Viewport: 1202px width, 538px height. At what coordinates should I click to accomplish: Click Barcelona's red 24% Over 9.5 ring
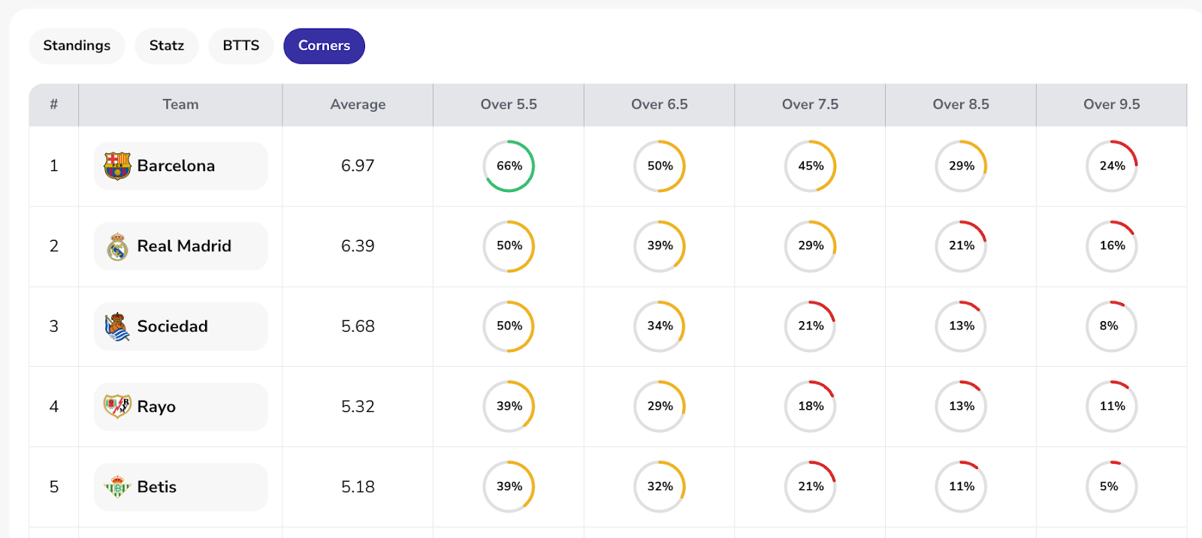click(1112, 166)
